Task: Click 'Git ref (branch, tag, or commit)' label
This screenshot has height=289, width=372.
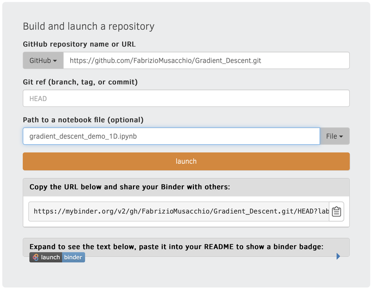Action: (x=80, y=82)
